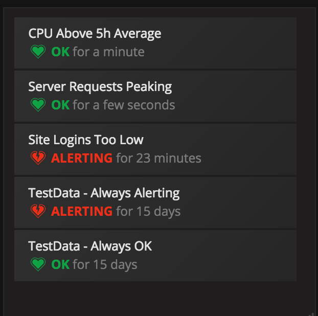Open the TestData - Always OK alert
The width and height of the screenshot is (318, 316).
[x=90, y=246]
